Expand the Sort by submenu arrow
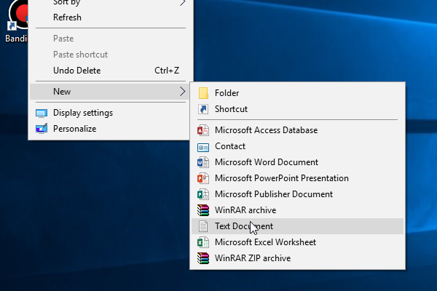Image resolution: width=437 pixels, height=291 pixels. (182, 3)
